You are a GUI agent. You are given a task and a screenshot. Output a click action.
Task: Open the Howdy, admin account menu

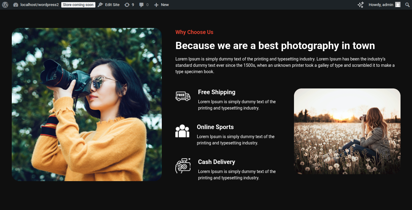coord(385,5)
